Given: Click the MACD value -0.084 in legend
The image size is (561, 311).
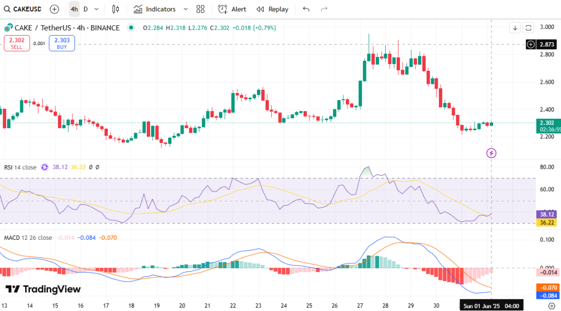Looking at the screenshot, I should click(87, 238).
